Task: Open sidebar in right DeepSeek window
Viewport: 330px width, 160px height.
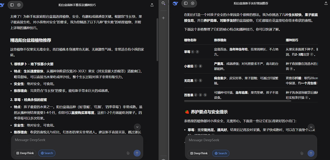Action: (186, 3)
